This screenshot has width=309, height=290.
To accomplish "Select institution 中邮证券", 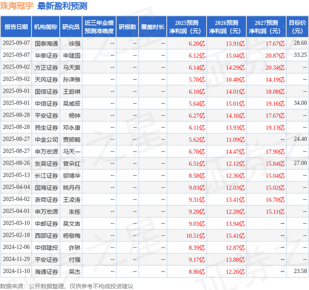I will (x=46, y=224).
